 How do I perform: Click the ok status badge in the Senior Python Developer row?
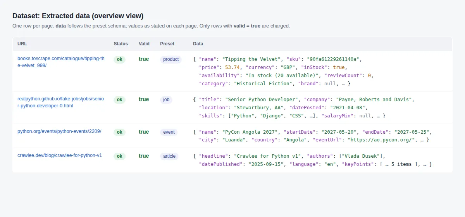(119, 100)
